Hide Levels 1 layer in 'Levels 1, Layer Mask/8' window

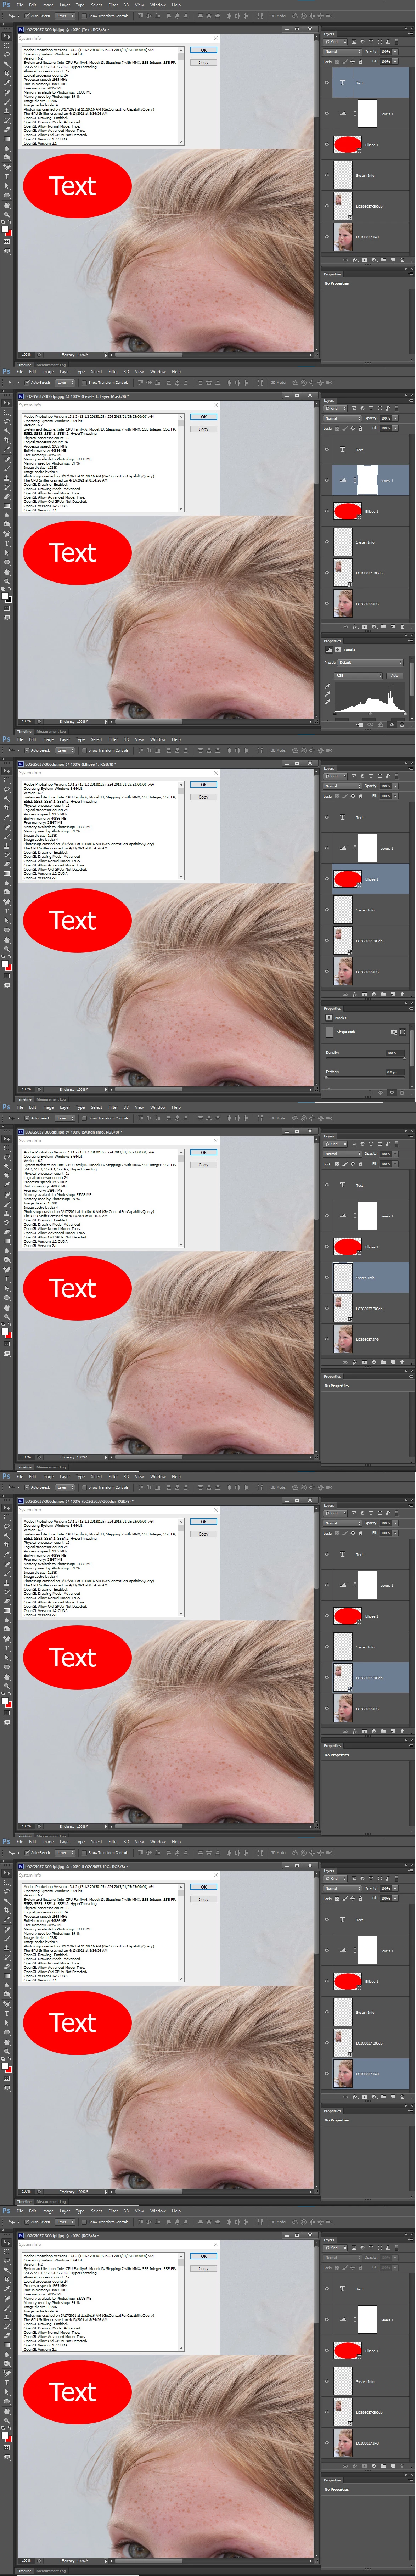pyautogui.click(x=327, y=481)
